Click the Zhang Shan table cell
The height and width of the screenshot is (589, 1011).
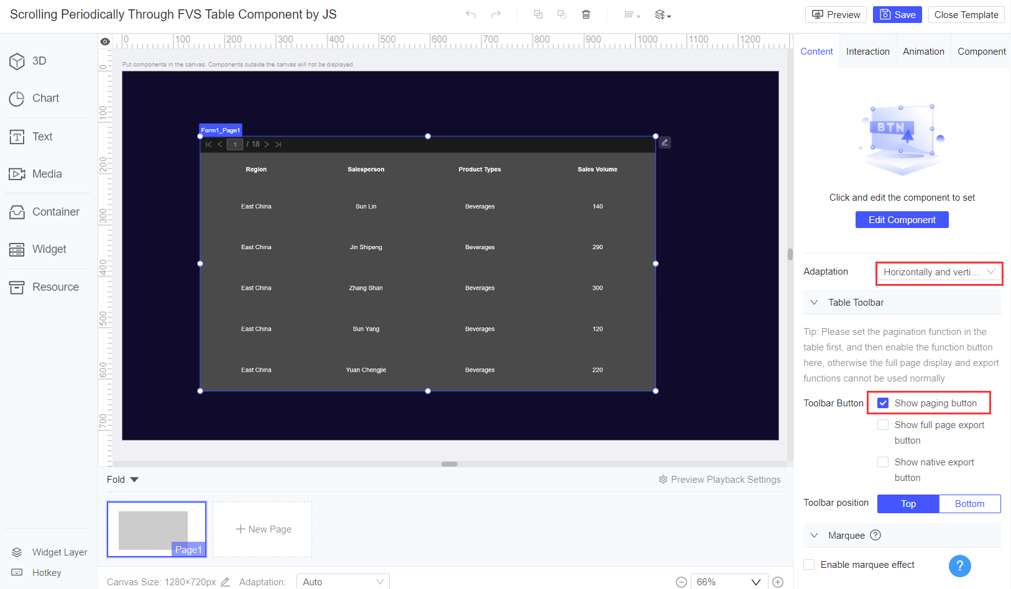click(366, 288)
